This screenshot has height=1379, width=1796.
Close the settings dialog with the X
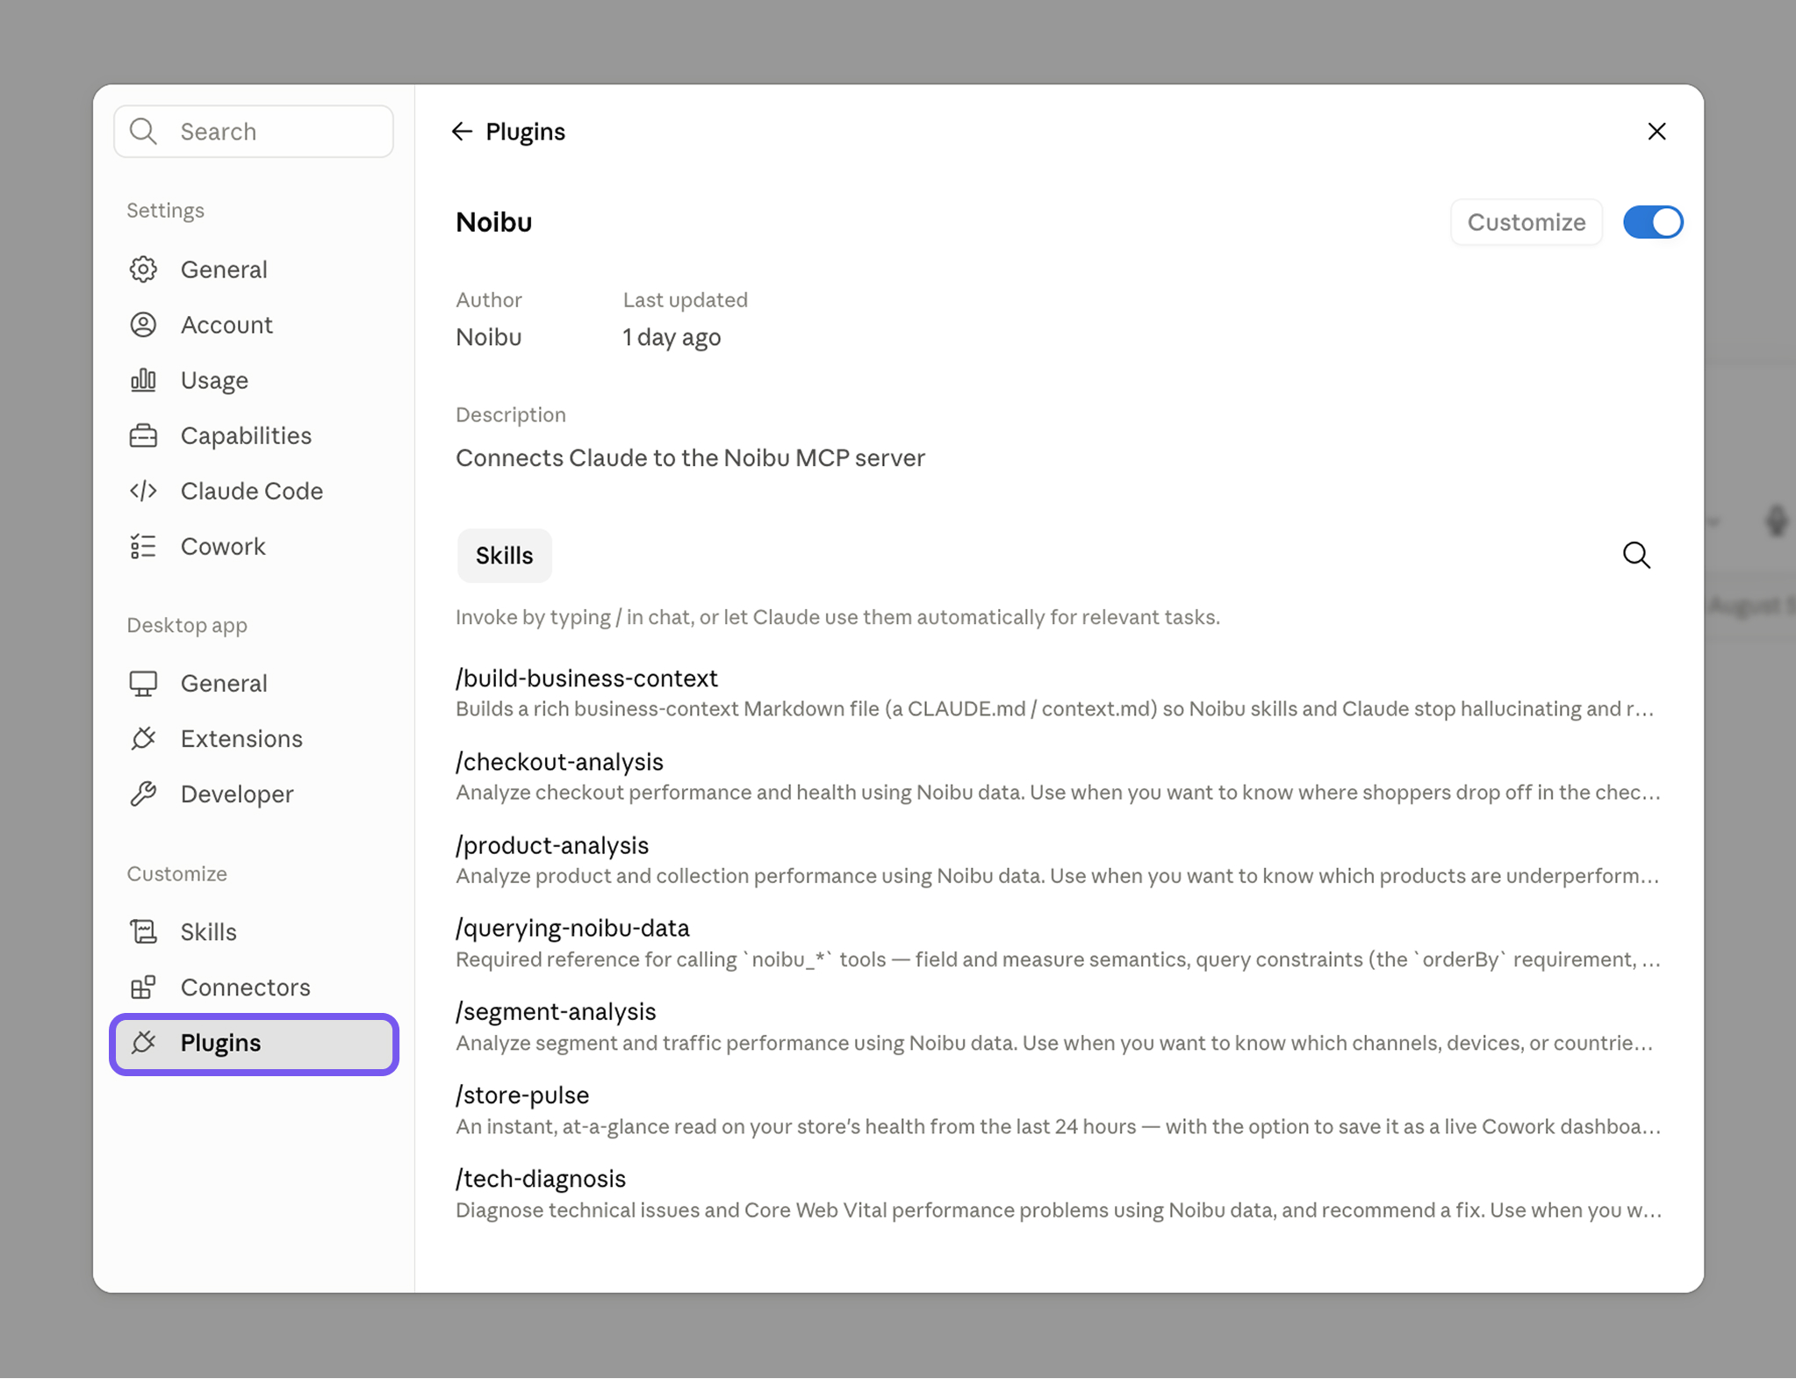click(x=1656, y=132)
